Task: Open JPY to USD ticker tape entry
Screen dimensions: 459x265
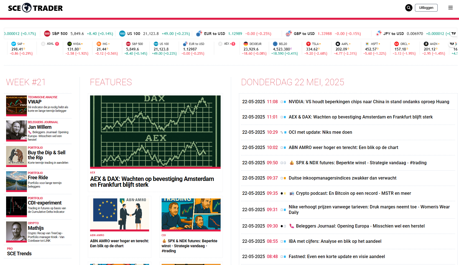Action: click(x=413, y=34)
